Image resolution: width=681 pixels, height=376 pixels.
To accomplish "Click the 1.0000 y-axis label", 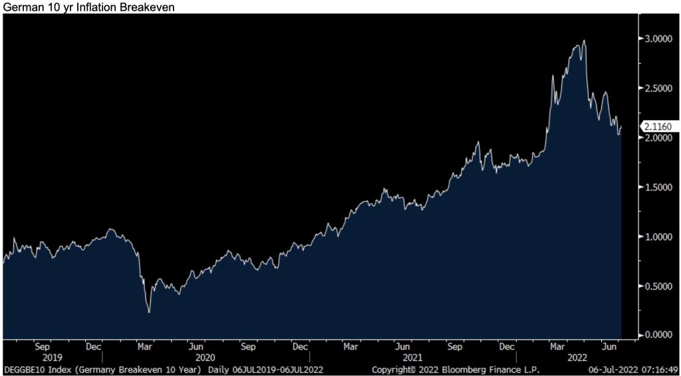I will click(x=657, y=236).
